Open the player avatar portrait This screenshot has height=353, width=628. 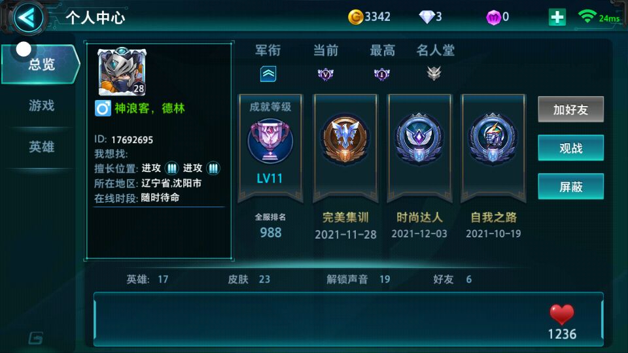[x=122, y=72]
